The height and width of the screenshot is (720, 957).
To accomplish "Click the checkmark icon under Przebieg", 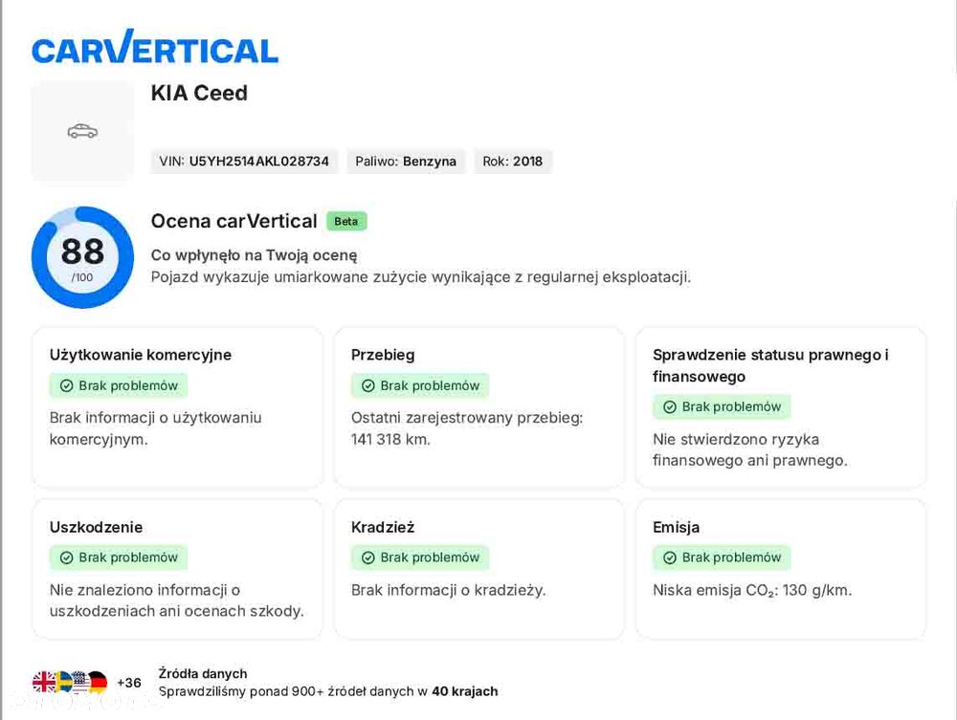I will coord(368,386).
